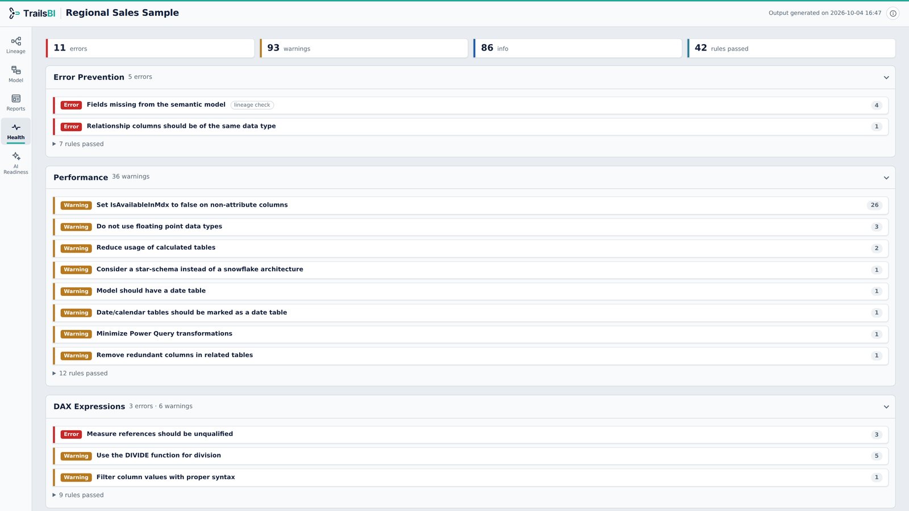Filter by the 42 rules passed card
Viewport: 909px width, 511px height.
pyautogui.click(x=791, y=48)
